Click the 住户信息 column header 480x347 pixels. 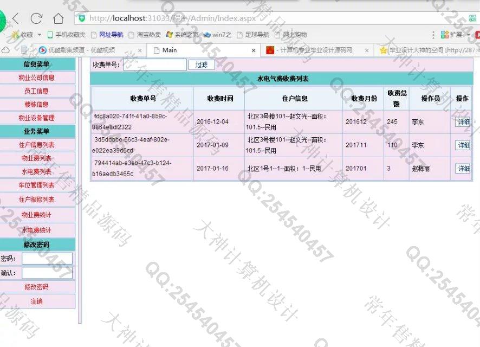(x=294, y=99)
